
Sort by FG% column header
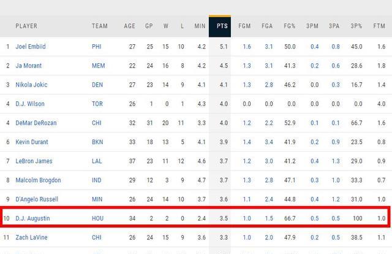[289, 26]
